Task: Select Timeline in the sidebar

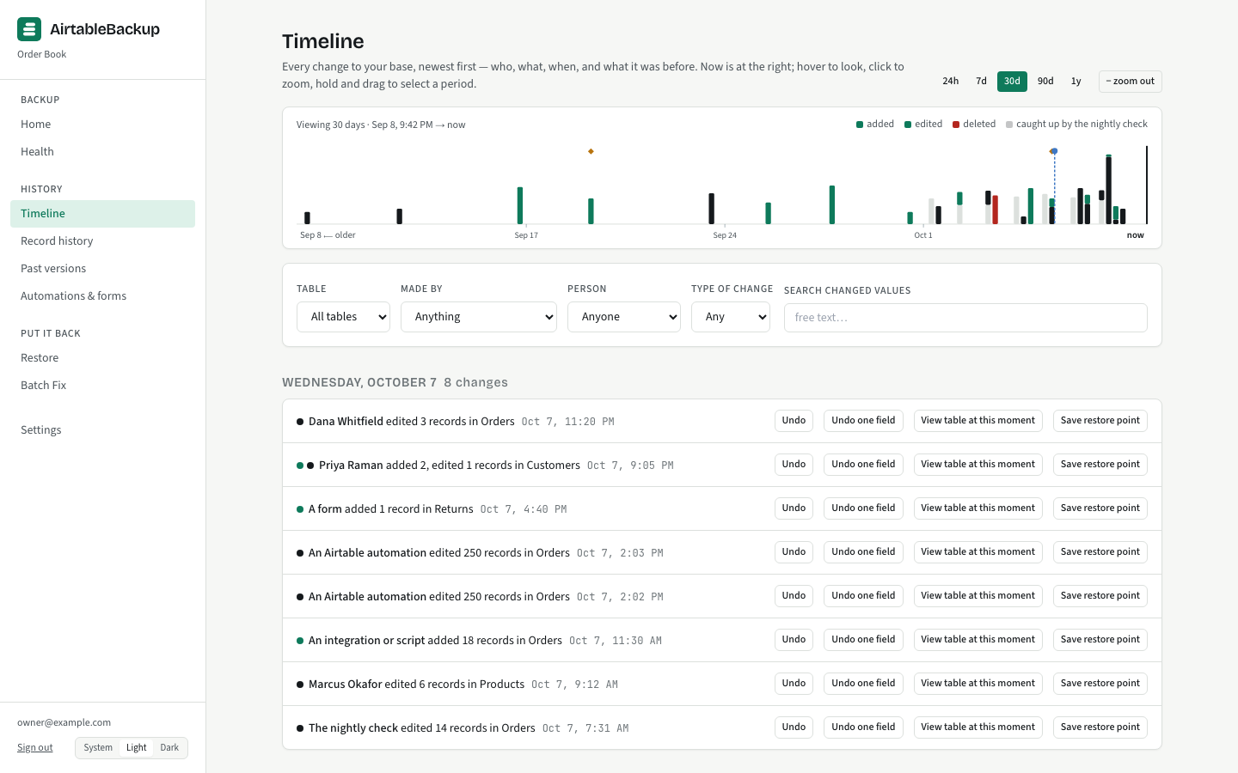Action: [102, 214]
